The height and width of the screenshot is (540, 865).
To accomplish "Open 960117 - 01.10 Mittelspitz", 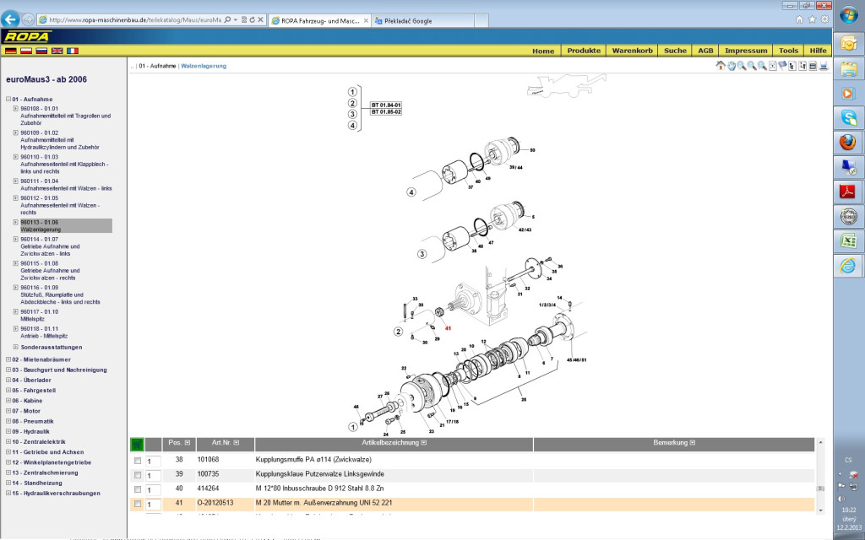I will pyautogui.click(x=39, y=316).
